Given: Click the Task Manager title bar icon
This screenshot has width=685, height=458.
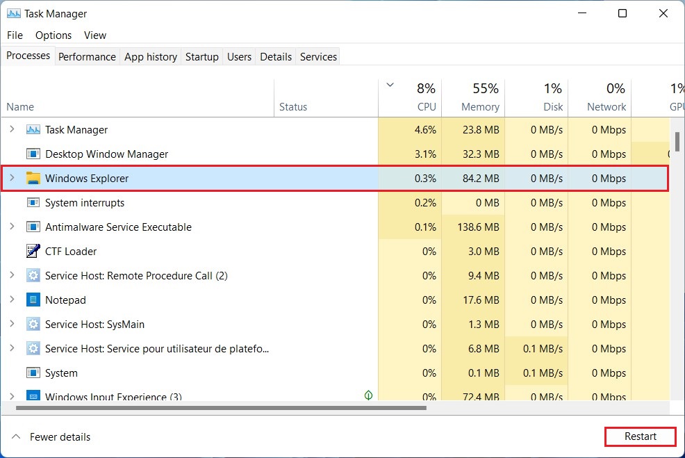Looking at the screenshot, I should (13, 13).
